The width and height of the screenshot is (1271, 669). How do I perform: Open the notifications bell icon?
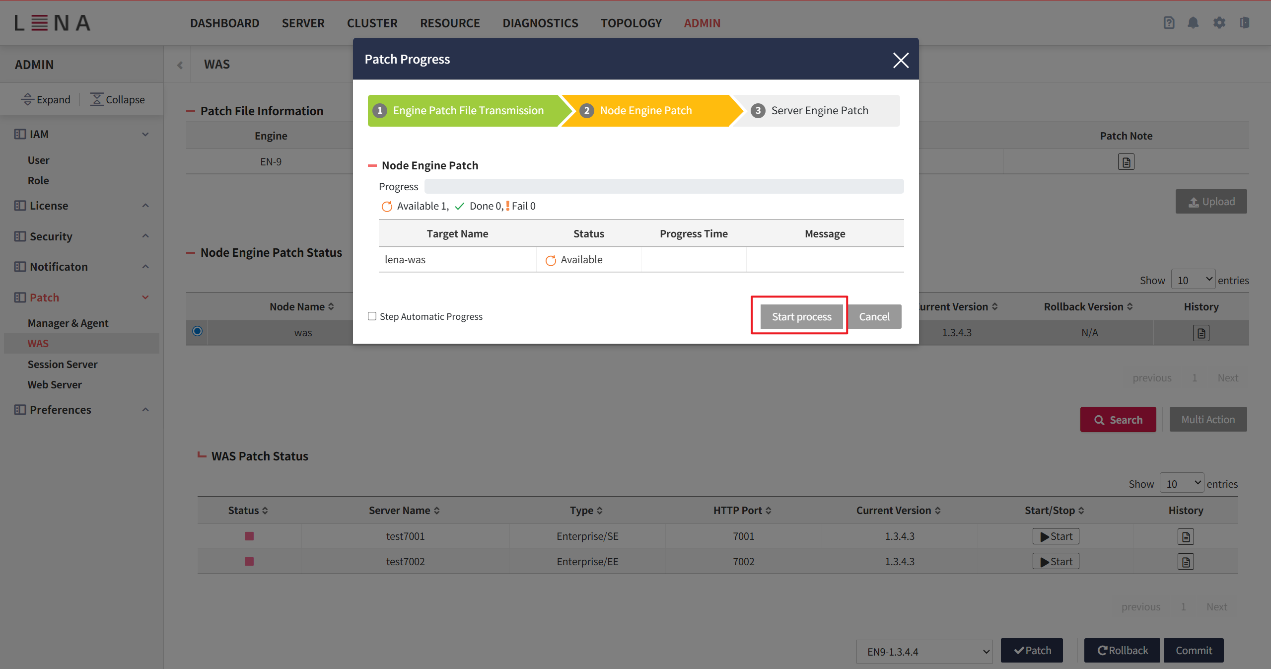pyautogui.click(x=1193, y=23)
